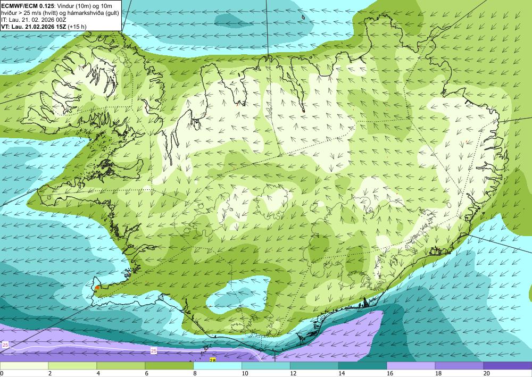Click the 25 contour label at left edge
Viewport: 532px width, 377px height.
pos(5,345)
